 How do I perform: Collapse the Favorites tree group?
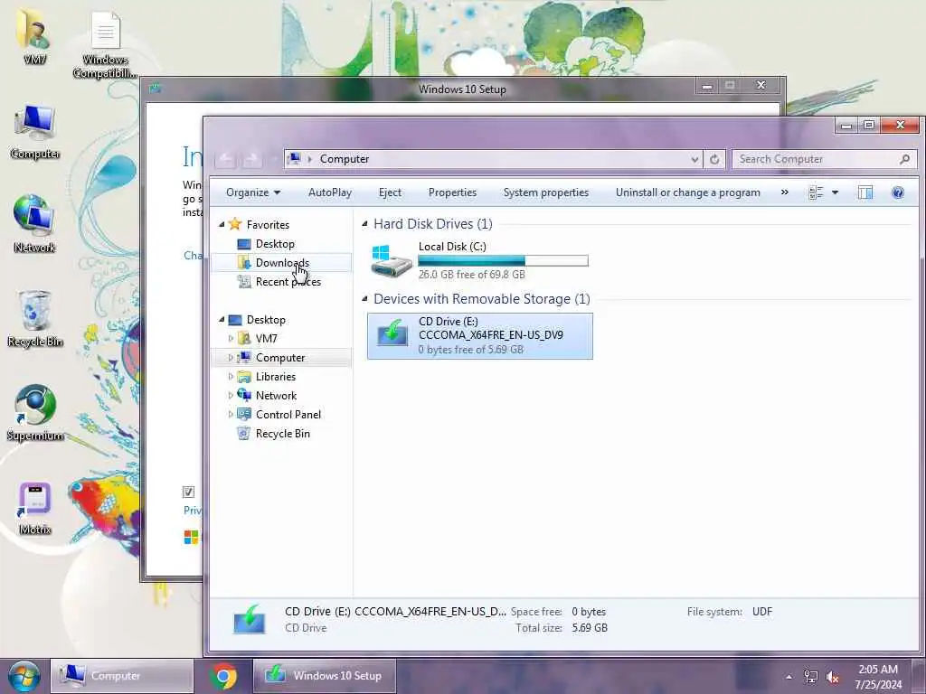point(222,224)
